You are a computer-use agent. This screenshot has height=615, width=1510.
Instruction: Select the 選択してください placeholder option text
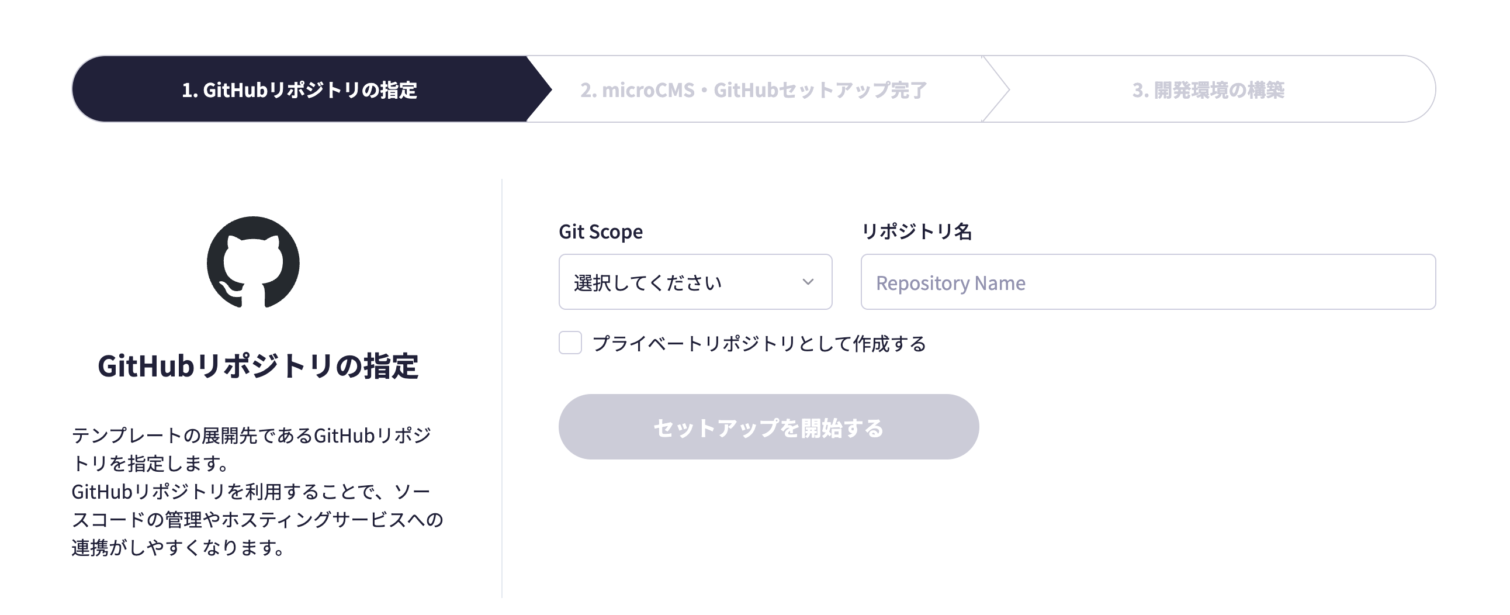647,283
